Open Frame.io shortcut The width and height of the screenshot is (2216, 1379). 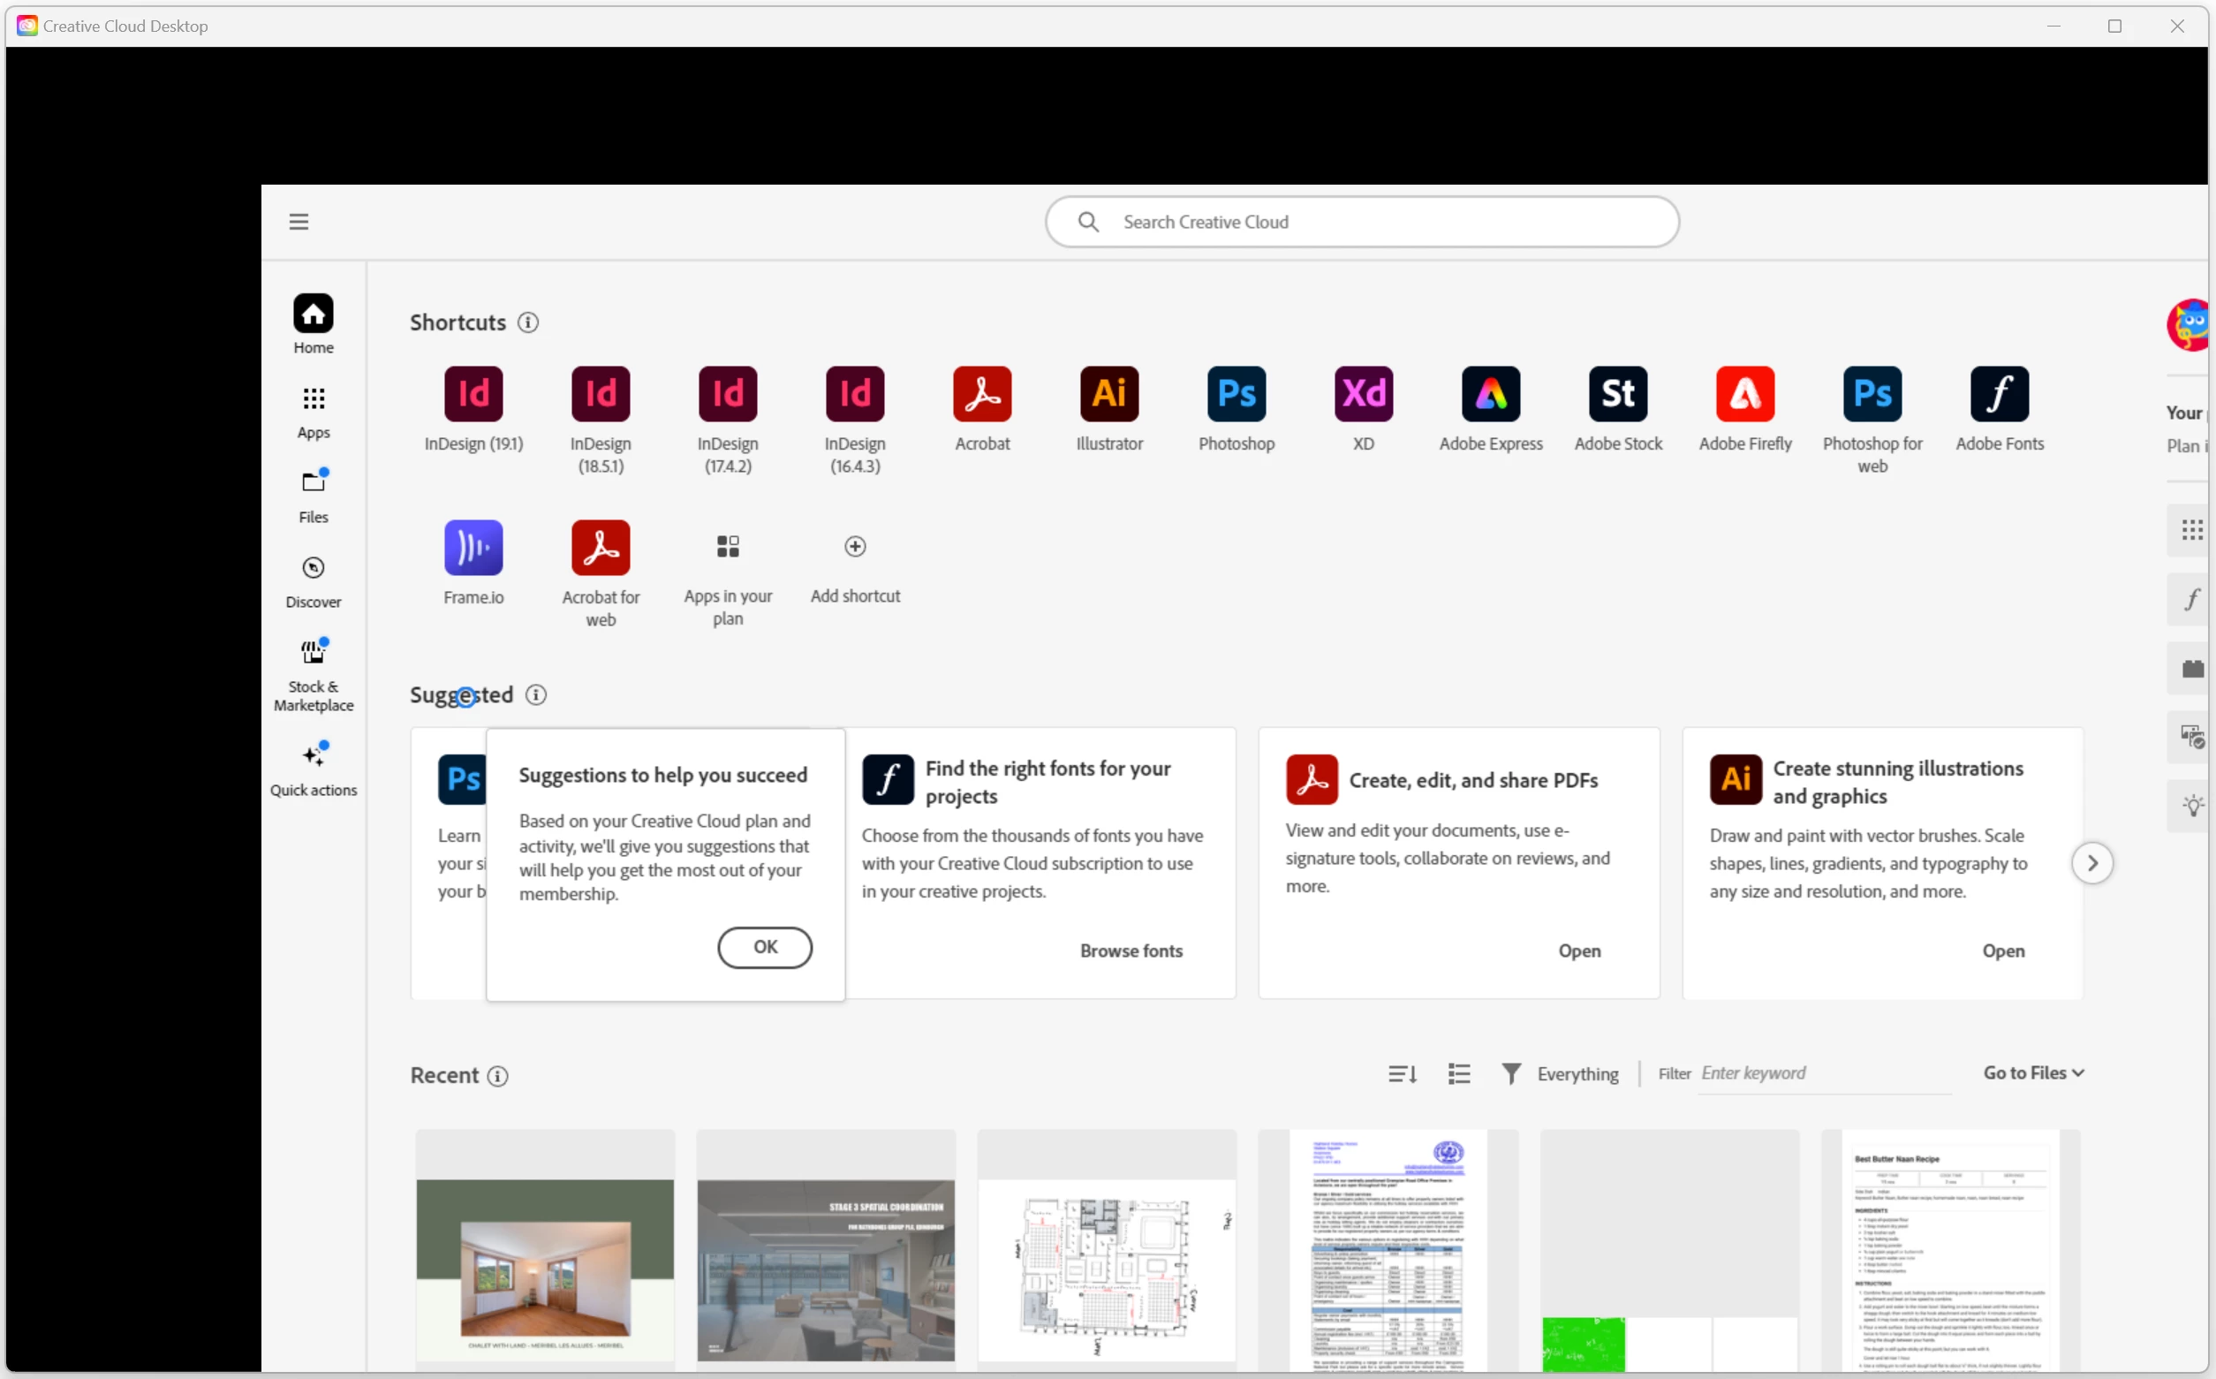pos(473,547)
